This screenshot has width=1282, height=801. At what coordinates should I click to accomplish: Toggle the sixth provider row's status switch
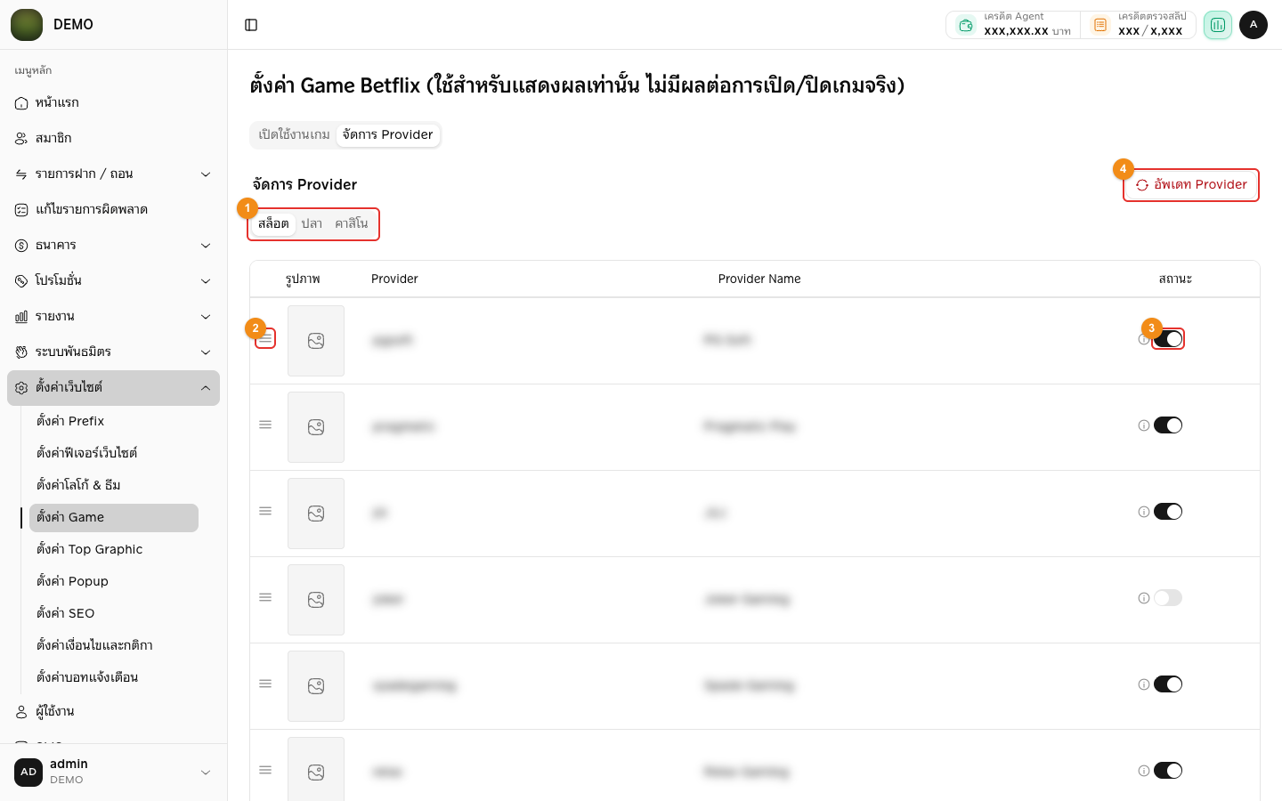point(1168,771)
